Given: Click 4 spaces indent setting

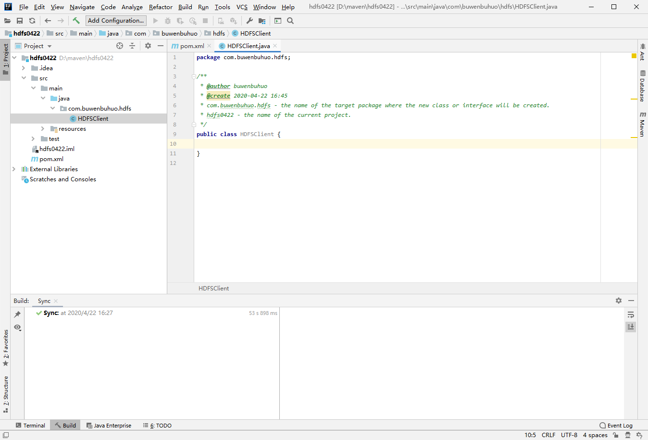Looking at the screenshot, I should (595, 435).
